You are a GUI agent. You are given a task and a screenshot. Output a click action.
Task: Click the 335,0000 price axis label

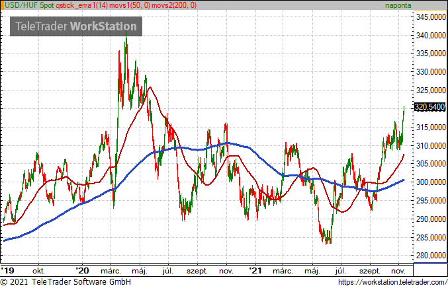[431, 54]
